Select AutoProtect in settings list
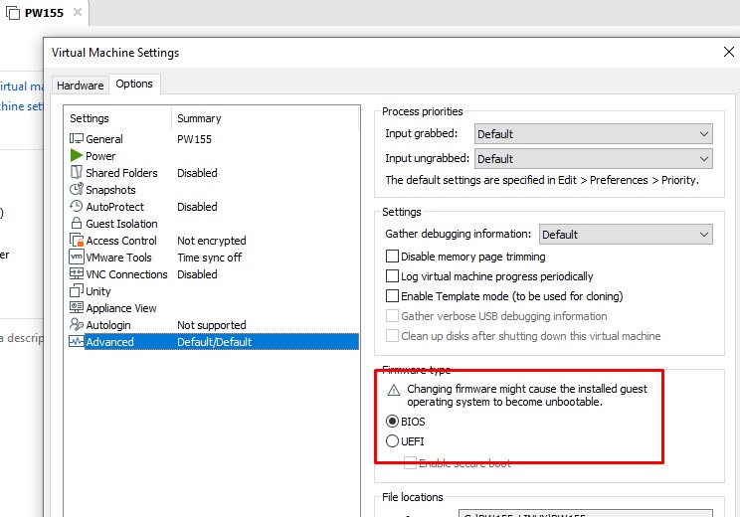Screen dimensions: 740x517 point(214,207)
